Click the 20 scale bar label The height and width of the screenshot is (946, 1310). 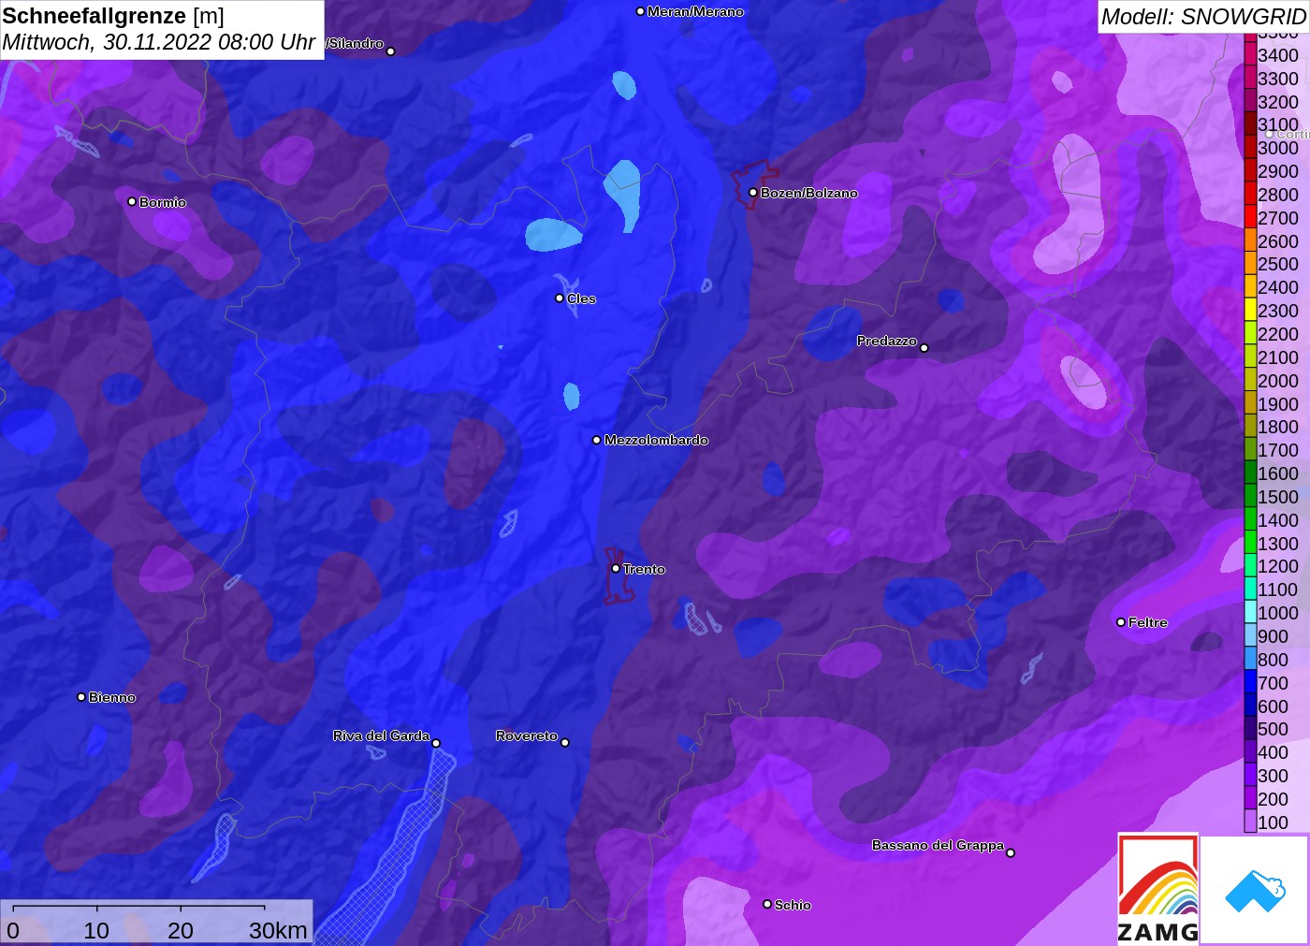(181, 930)
